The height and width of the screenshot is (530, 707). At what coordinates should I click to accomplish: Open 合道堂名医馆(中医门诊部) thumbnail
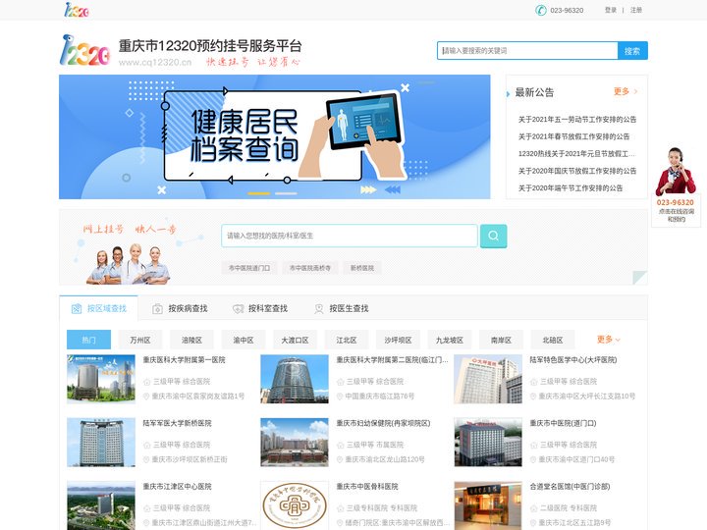pos(488,505)
